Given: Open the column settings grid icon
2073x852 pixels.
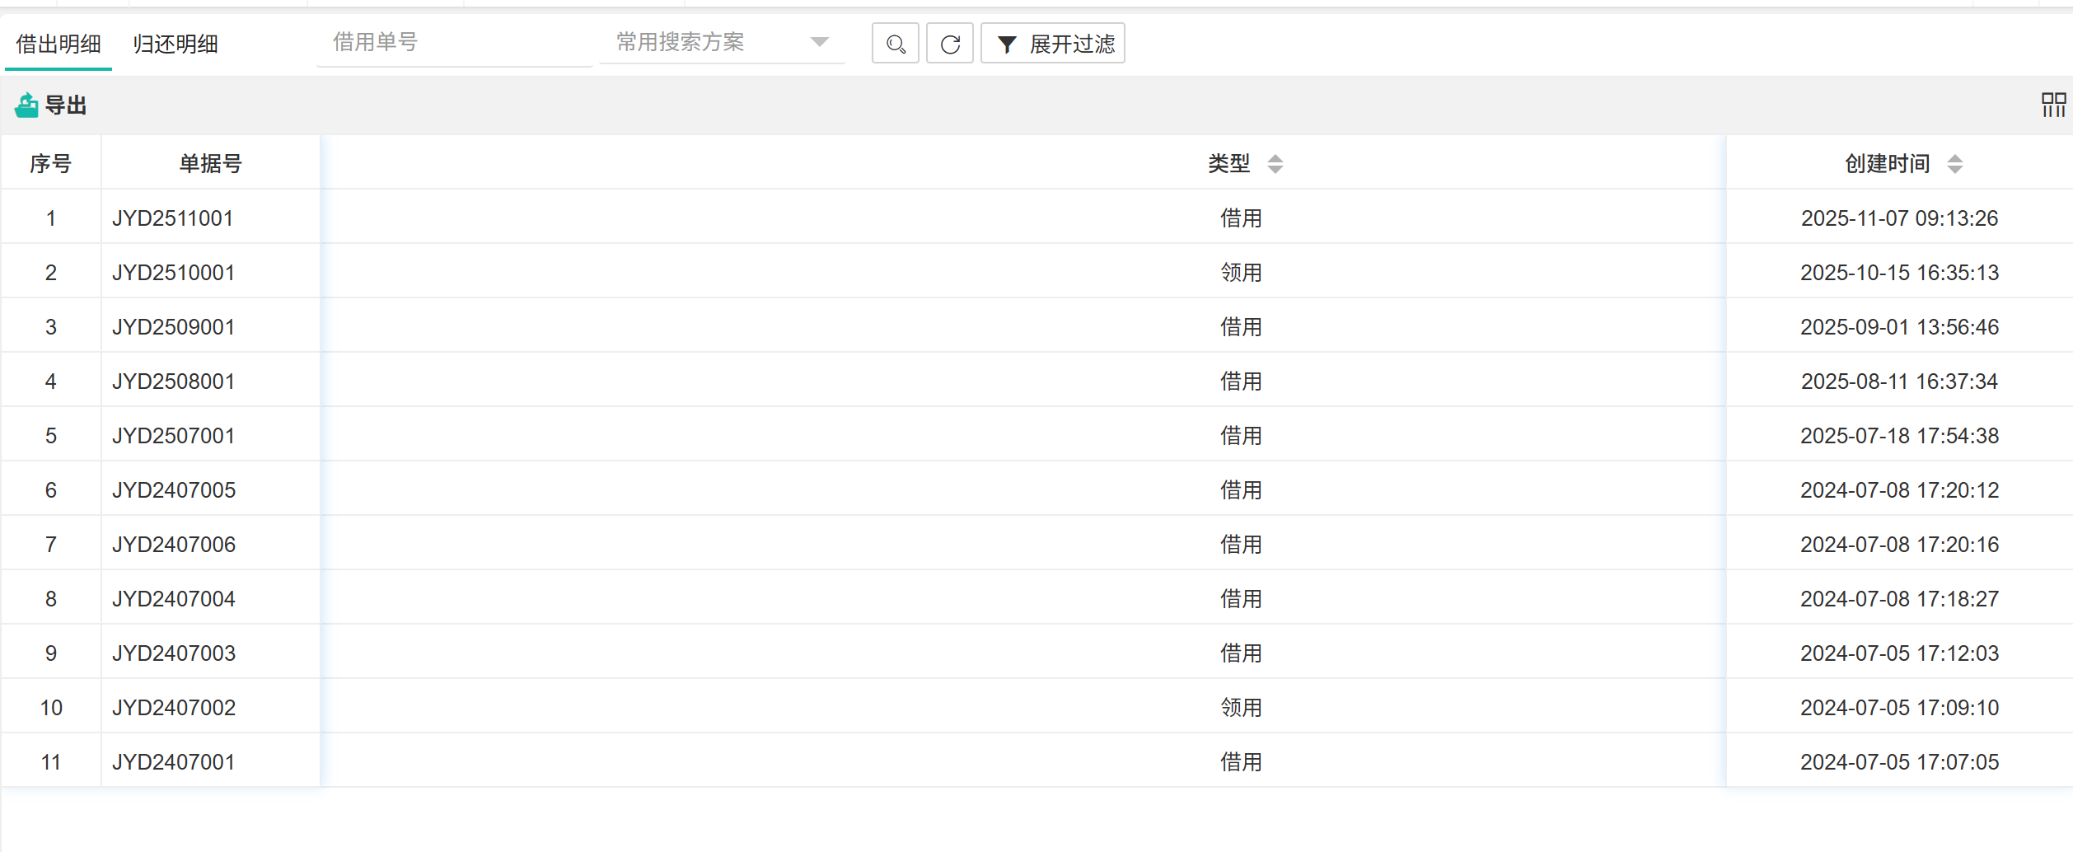Looking at the screenshot, I should 2053,105.
